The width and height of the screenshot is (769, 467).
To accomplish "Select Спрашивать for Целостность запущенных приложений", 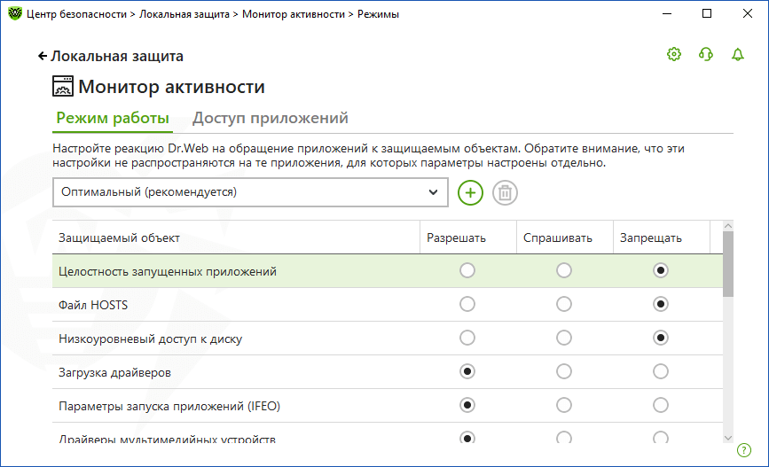I will click(x=564, y=270).
